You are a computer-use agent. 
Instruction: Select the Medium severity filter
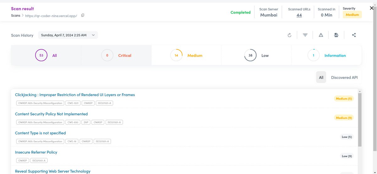pyautogui.click(x=186, y=55)
